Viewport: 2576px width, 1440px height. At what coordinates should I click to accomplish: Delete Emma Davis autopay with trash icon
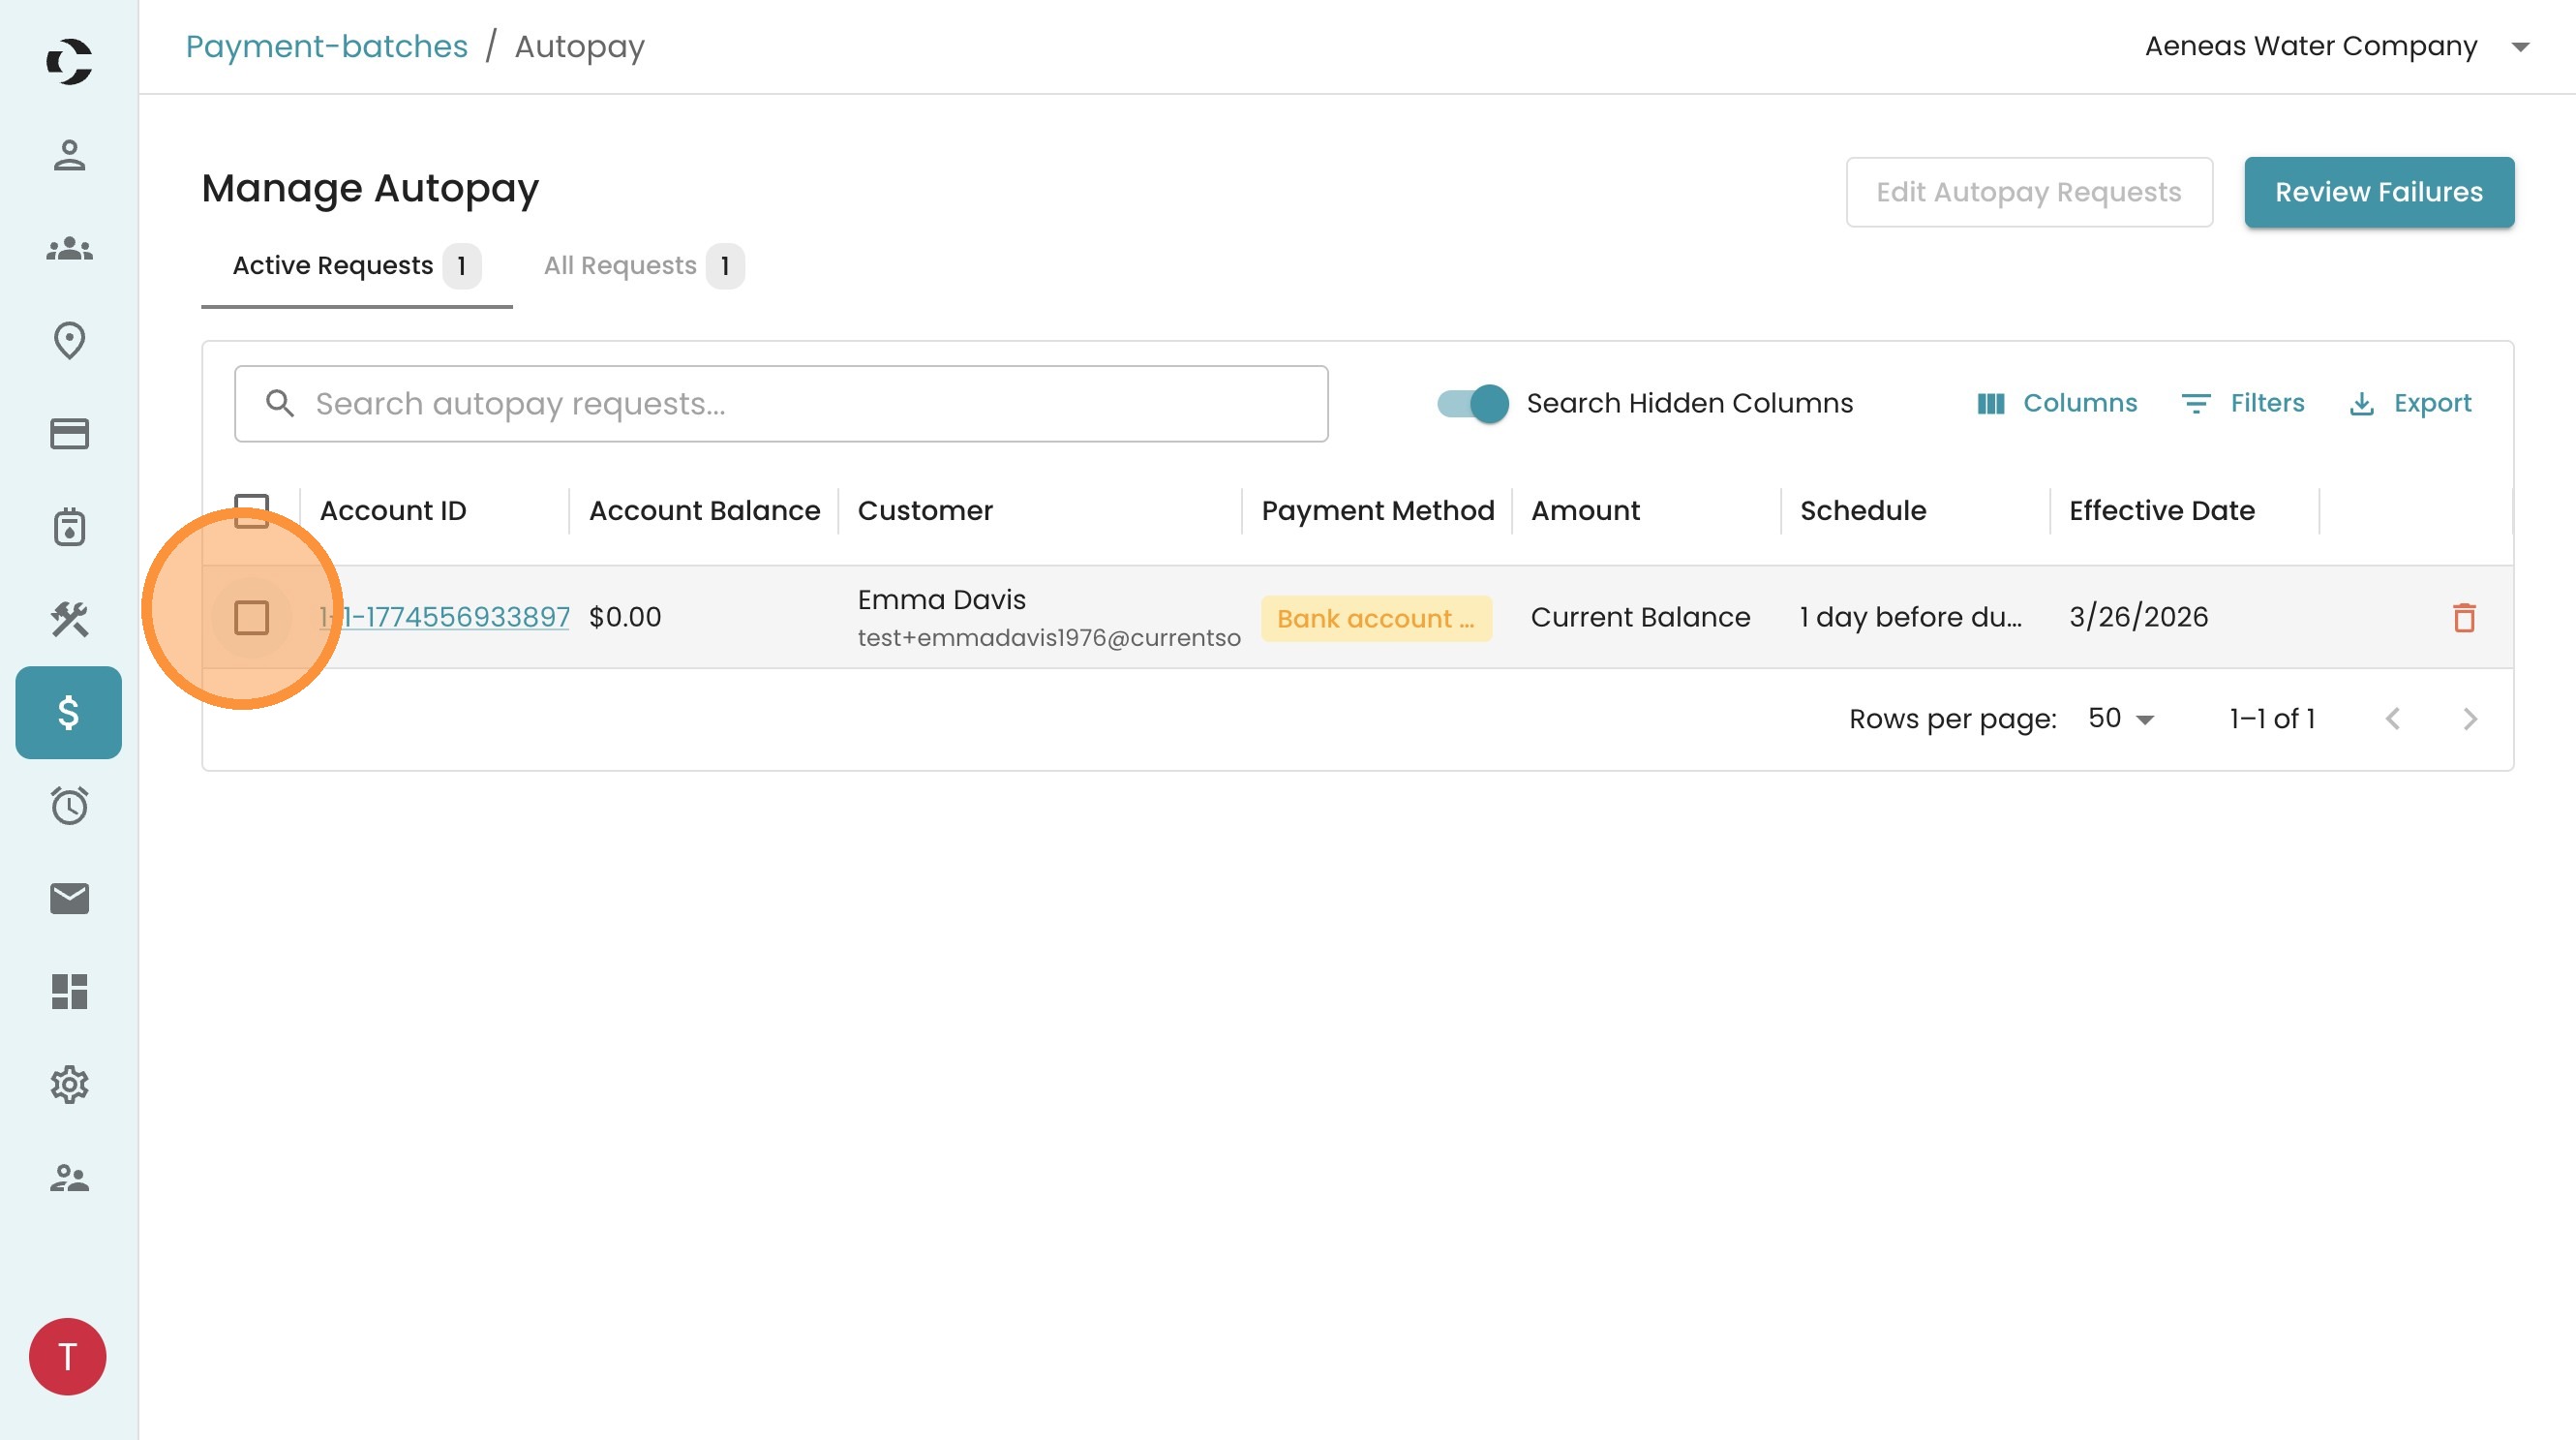click(x=2463, y=618)
